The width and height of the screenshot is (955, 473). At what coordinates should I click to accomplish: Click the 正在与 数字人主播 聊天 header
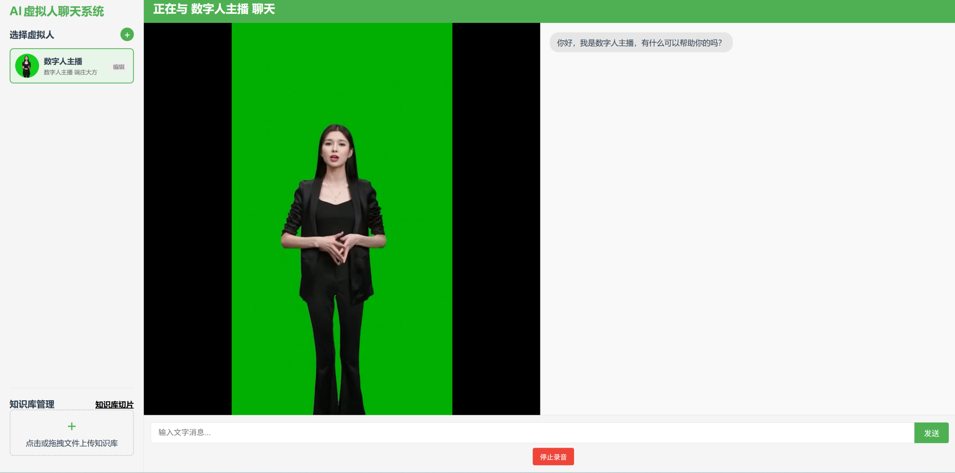(x=214, y=9)
